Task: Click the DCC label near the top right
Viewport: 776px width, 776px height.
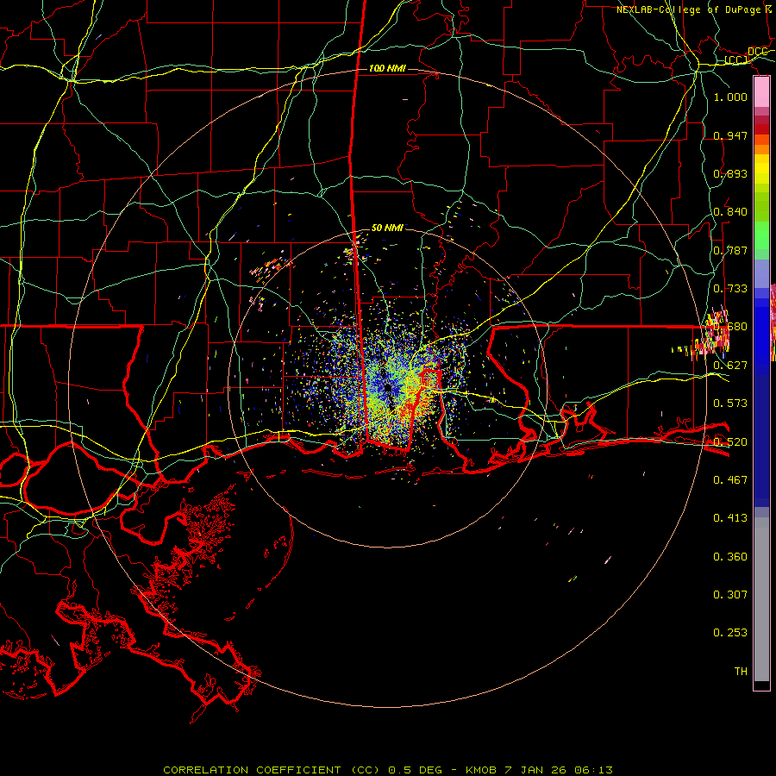Action: coord(758,52)
